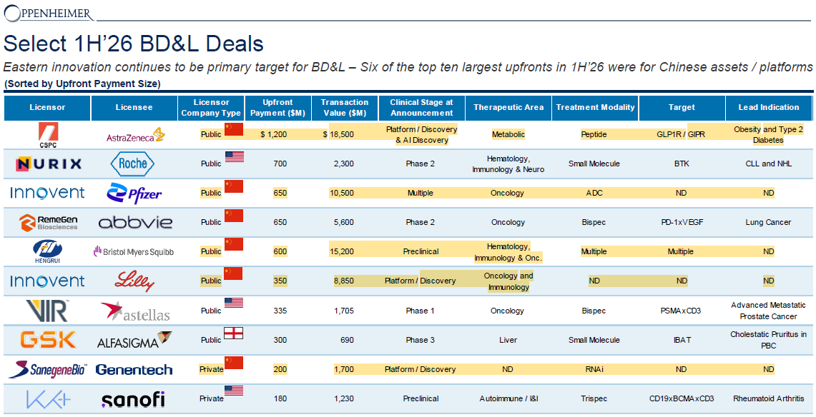
Task: Click '(Sorted by Upfront Payment Size)' note
Action: tap(82, 84)
